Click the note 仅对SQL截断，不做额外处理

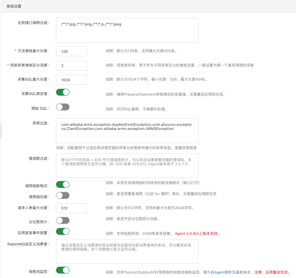coord(136,109)
